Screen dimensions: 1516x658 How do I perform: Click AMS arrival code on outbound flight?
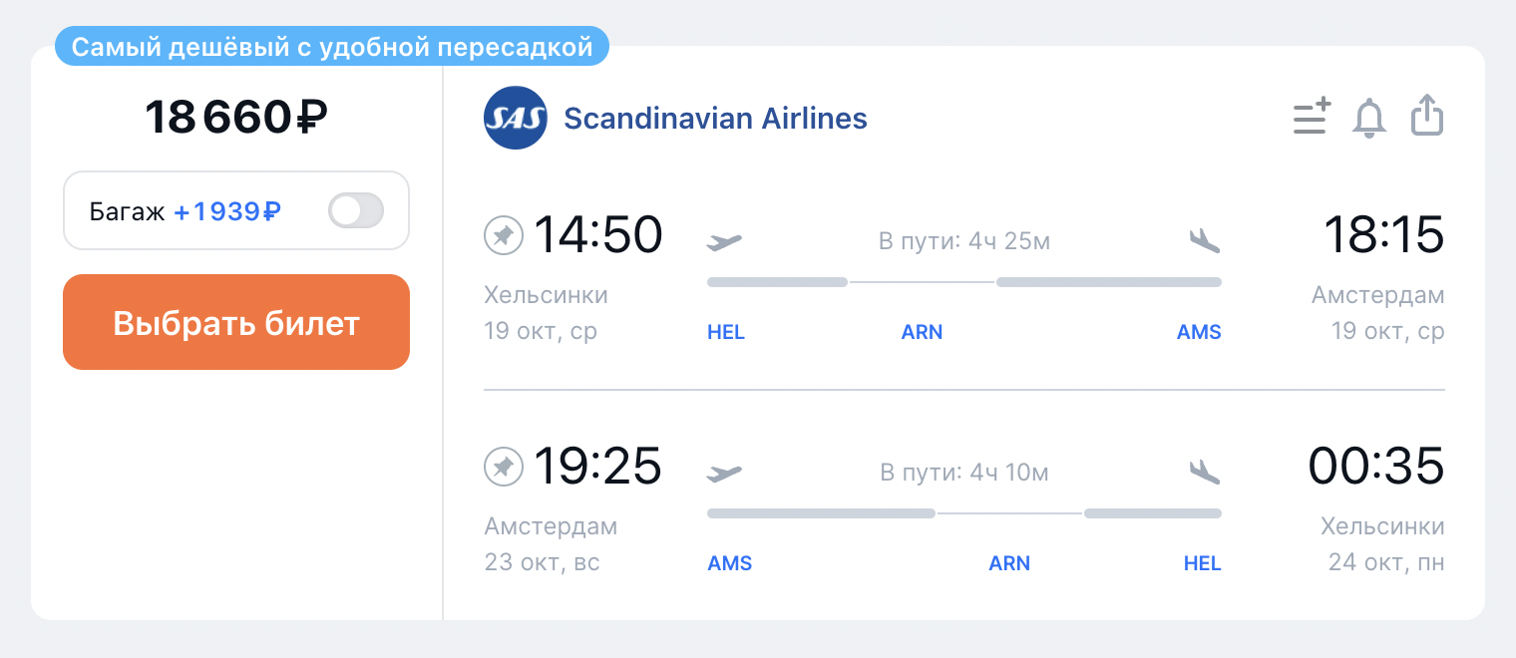click(1199, 333)
